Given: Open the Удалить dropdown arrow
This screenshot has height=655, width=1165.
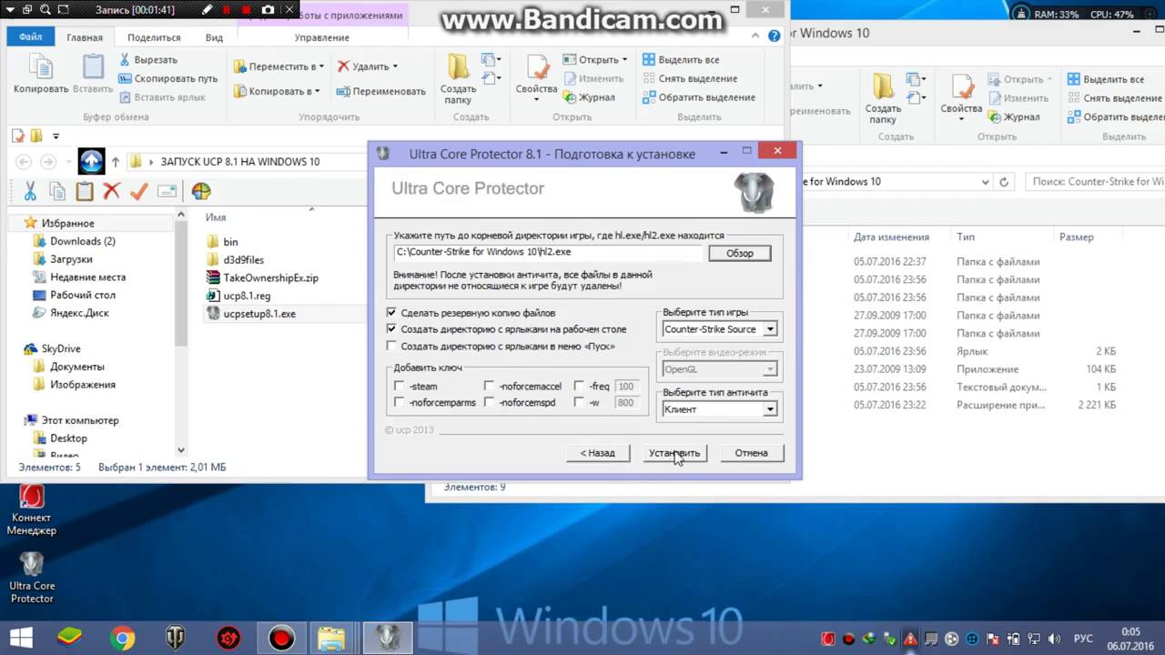Looking at the screenshot, I should 394,66.
